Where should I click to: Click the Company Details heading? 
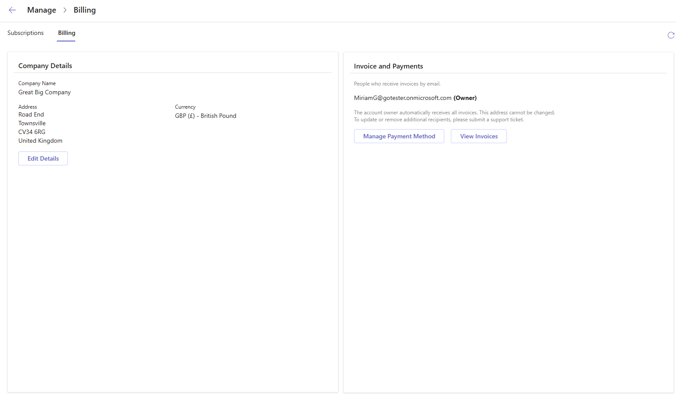click(45, 66)
